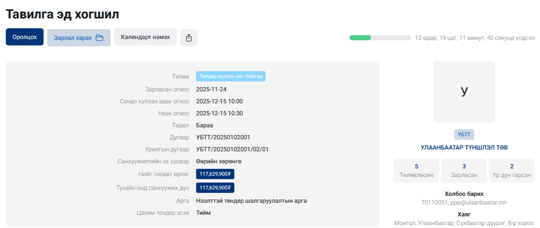Viewport: 540px width, 228px height.
Task: Click the remaining time countdown text
Action: (x=475, y=38)
